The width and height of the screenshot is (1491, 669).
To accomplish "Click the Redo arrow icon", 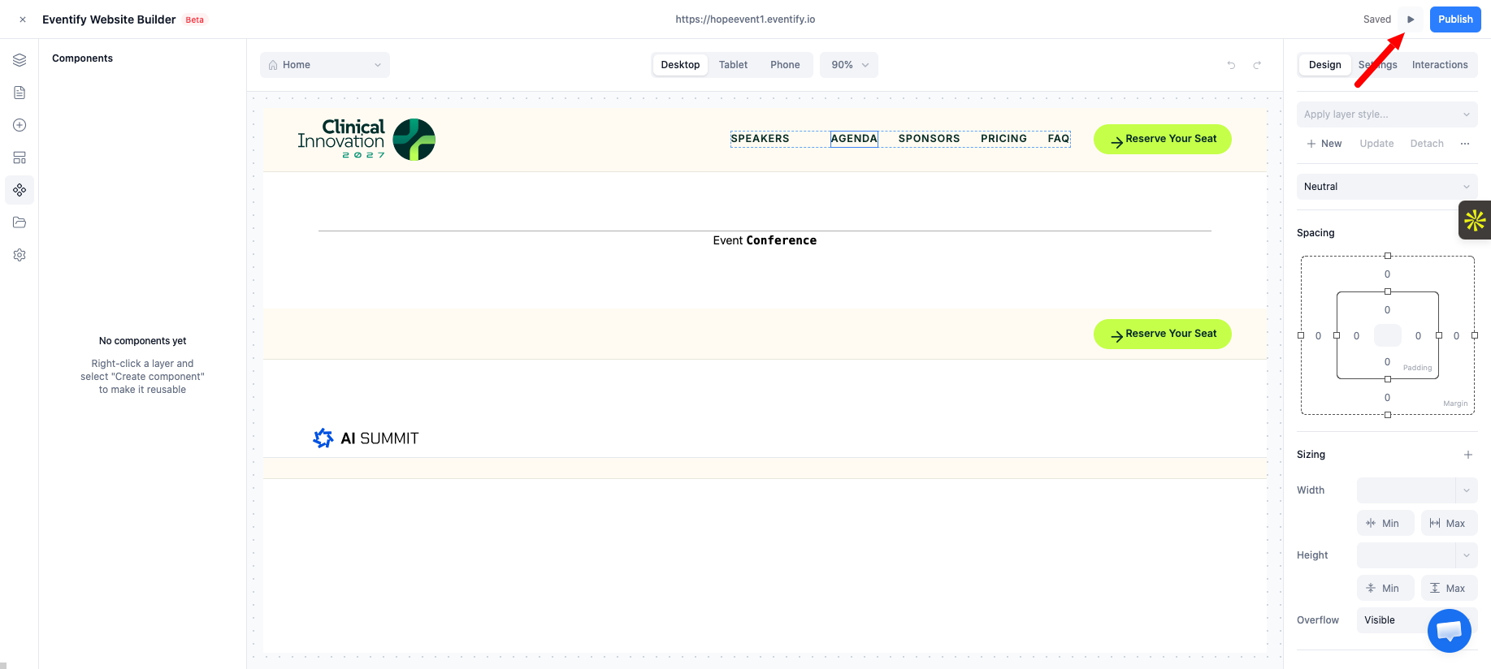I will point(1257,65).
